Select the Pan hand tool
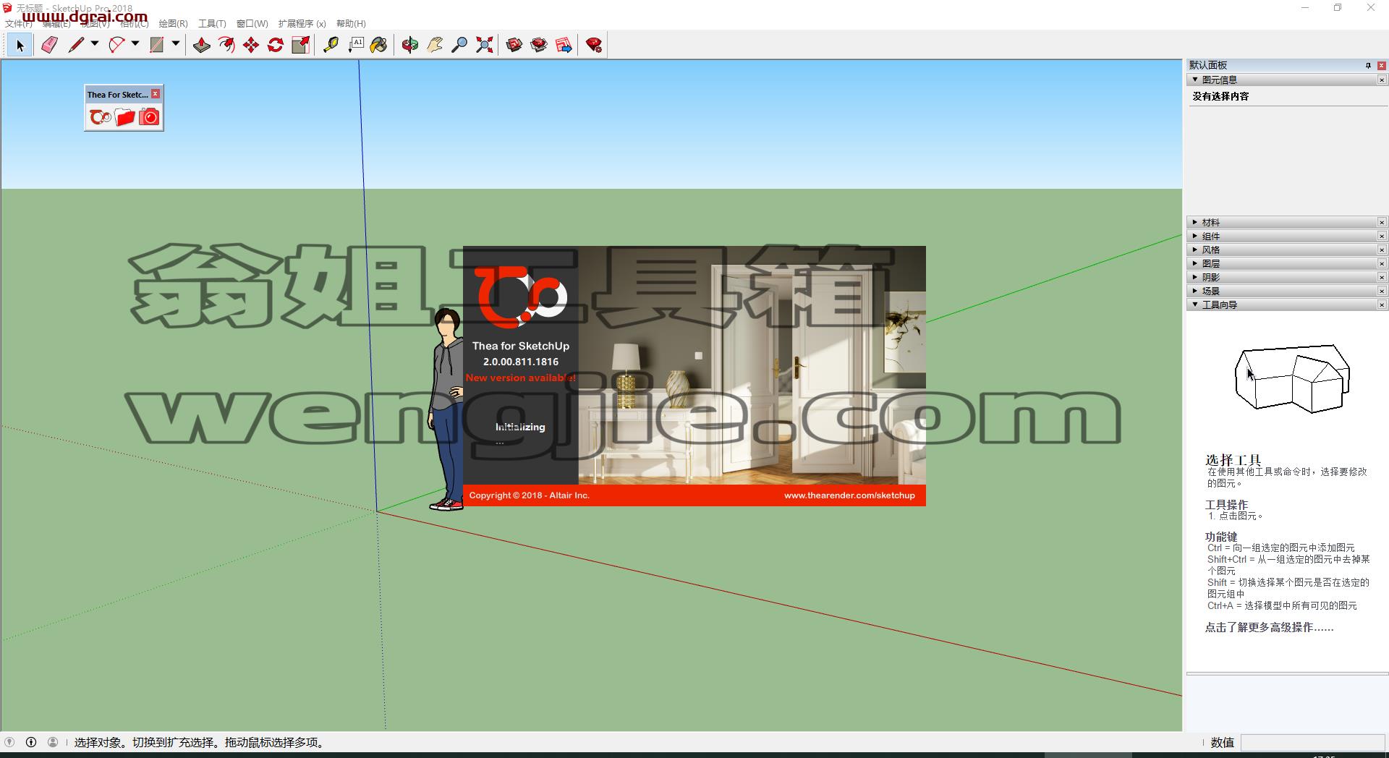Viewport: 1389px width, 758px height. pyautogui.click(x=435, y=45)
